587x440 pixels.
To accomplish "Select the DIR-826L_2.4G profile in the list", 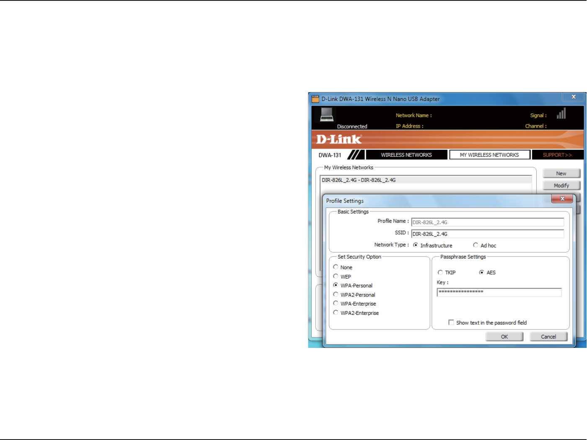I will [x=426, y=180].
